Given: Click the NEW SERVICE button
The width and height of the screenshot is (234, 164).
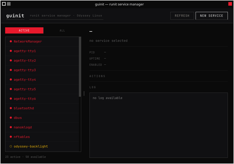Looking at the screenshot, I should [x=212, y=16].
